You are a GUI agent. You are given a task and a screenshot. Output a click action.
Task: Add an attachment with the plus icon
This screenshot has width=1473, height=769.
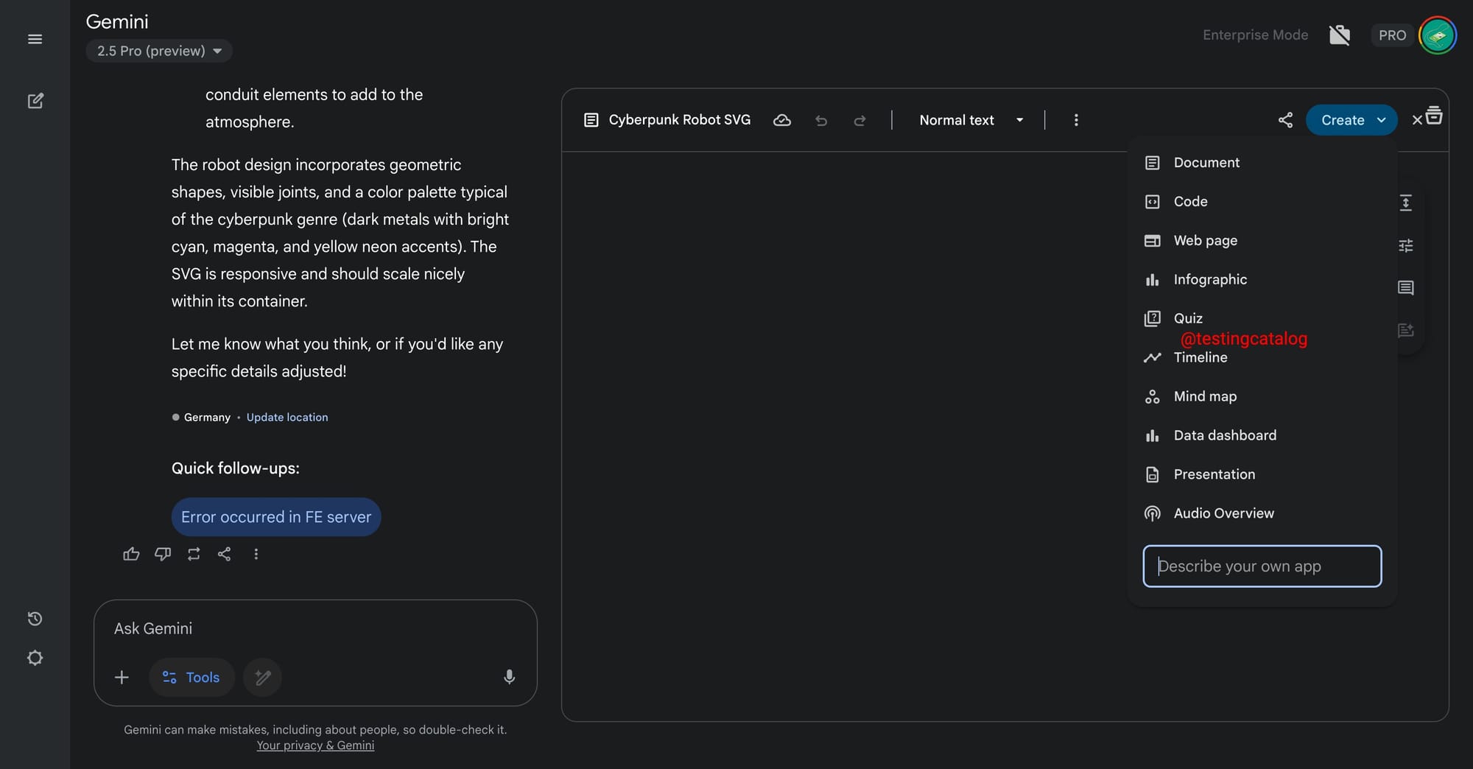(122, 677)
